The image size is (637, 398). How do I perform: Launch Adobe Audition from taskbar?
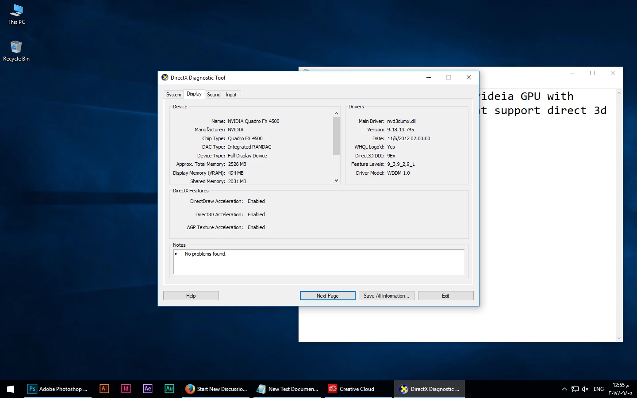[169, 389]
